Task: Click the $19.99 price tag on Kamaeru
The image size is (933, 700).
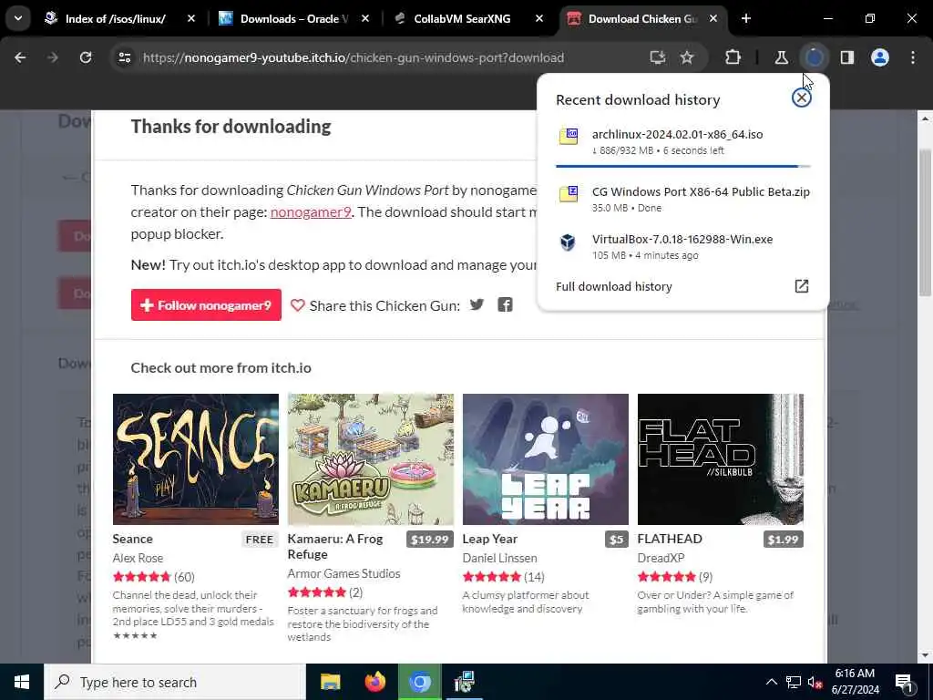Action: (x=430, y=540)
